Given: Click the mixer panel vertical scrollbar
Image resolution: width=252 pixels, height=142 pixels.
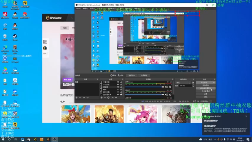Looking at the screenshot, I should (x=173, y=88).
